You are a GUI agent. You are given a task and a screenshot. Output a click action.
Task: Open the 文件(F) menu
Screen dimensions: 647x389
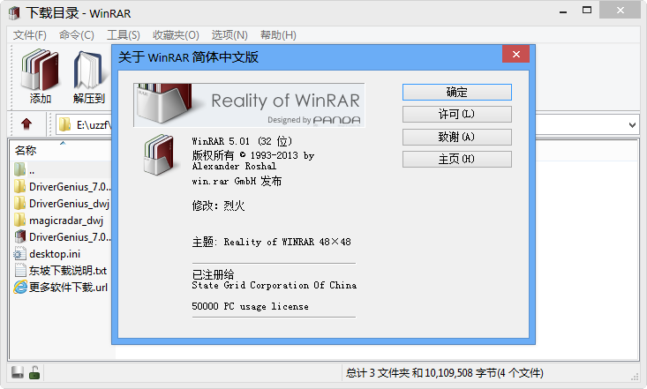(30, 35)
